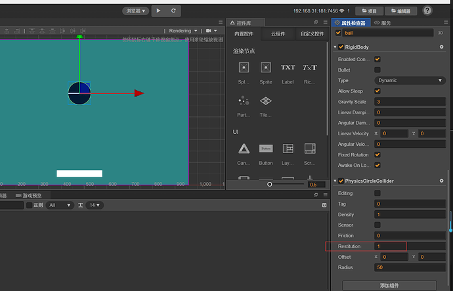Collapse the PhysicsCircleCollider section
453x291 pixels.
click(334, 181)
